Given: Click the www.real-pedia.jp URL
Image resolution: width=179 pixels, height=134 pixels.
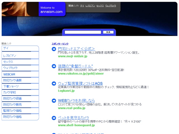Looking at the screenshot, I should tap(72, 108).
